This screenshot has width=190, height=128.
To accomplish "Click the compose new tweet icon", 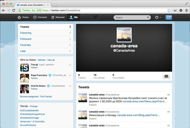I will (169, 17).
